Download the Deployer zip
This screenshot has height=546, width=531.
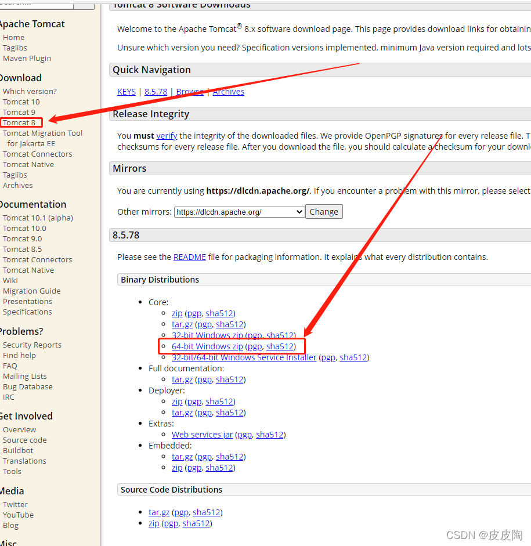pyautogui.click(x=177, y=402)
